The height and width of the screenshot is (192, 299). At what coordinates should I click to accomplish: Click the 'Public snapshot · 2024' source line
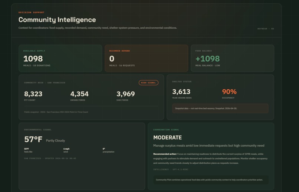pos(56,112)
